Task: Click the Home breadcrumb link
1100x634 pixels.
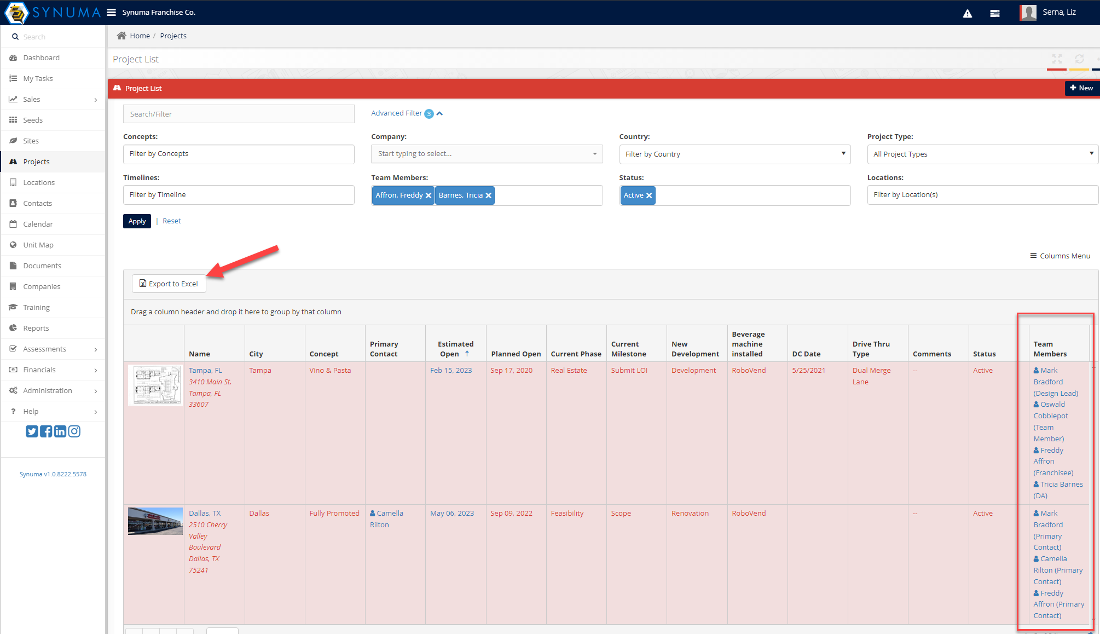Action: coord(140,36)
